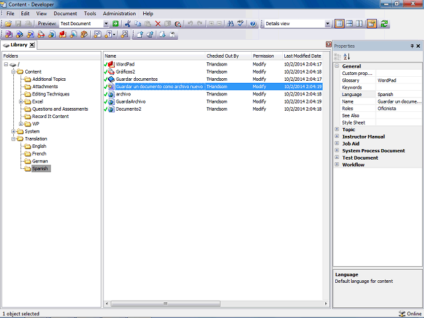Click the Keywords property field
This screenshot has width=424, height=318.
point(399,87)
